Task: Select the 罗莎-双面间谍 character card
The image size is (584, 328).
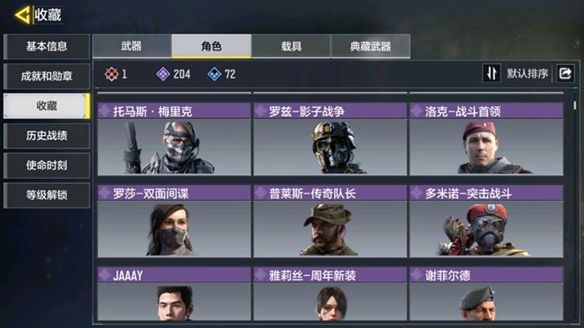Action: pyautogui.click(x=174, y=221)
